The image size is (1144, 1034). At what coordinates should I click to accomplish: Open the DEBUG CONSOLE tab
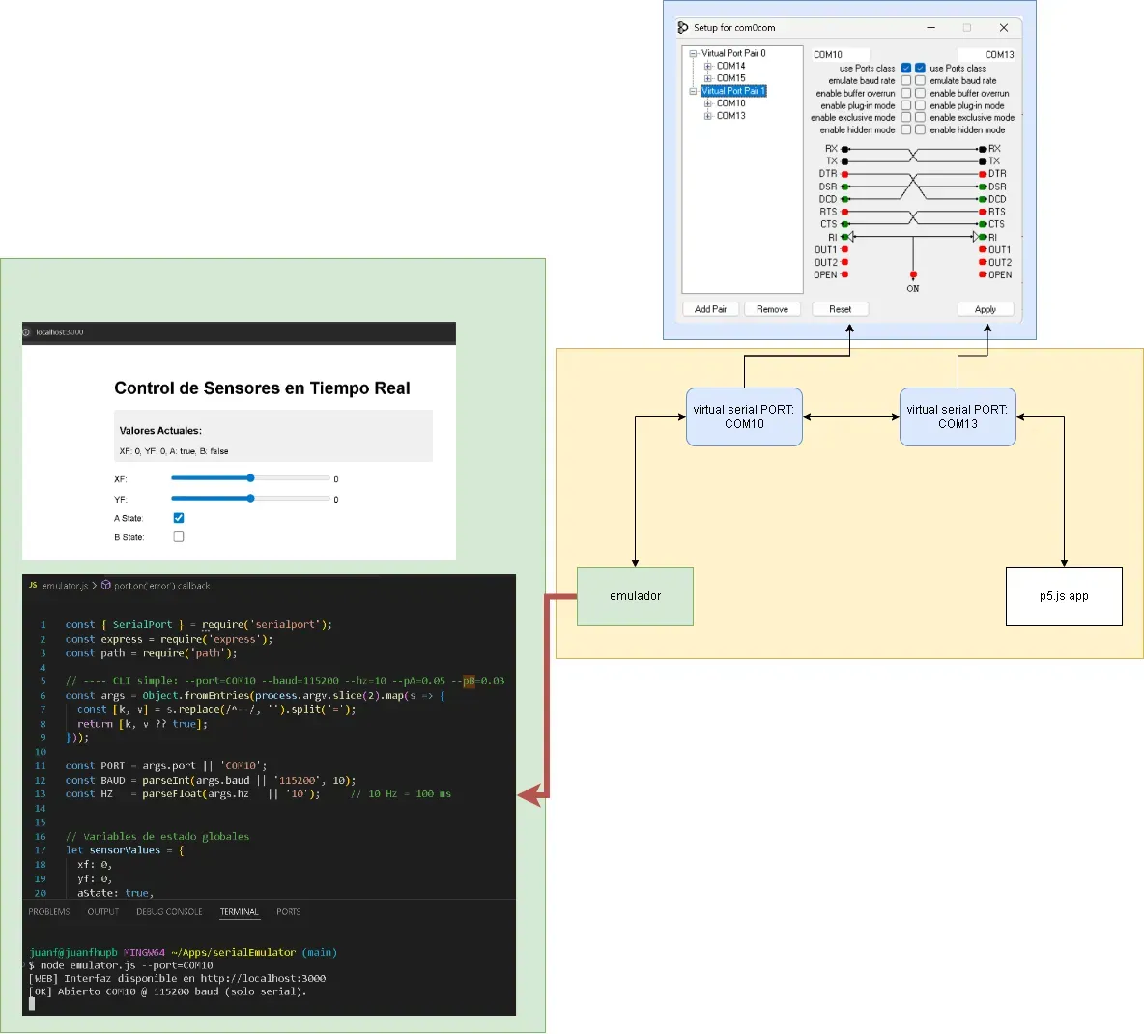(169, 912)
